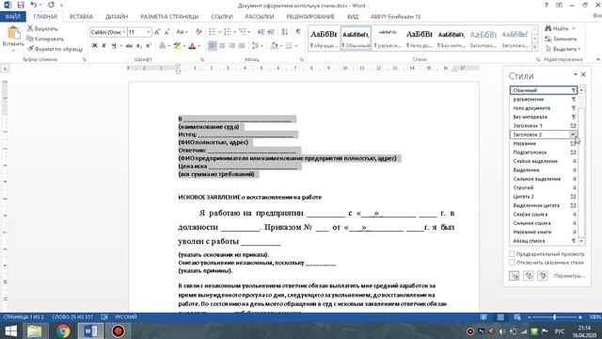This screenshot has width=602, height=339.
Task: Apply bold formatting Ж
Action: 94,46
